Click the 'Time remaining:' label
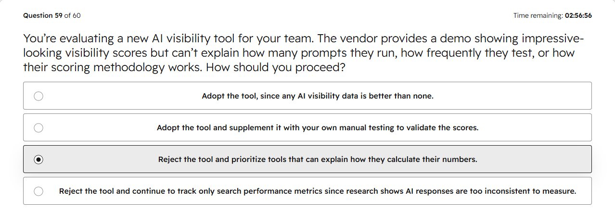This screenshot has width=615, height=224. 538,15
